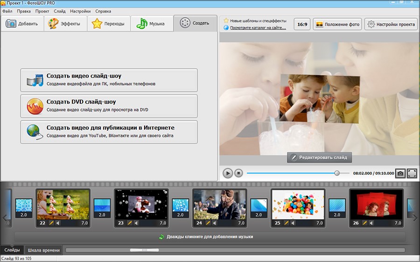This screenshot has width=420, height=262.
Task: Take a snapshot with camera icon
Action: click(400, 173)
